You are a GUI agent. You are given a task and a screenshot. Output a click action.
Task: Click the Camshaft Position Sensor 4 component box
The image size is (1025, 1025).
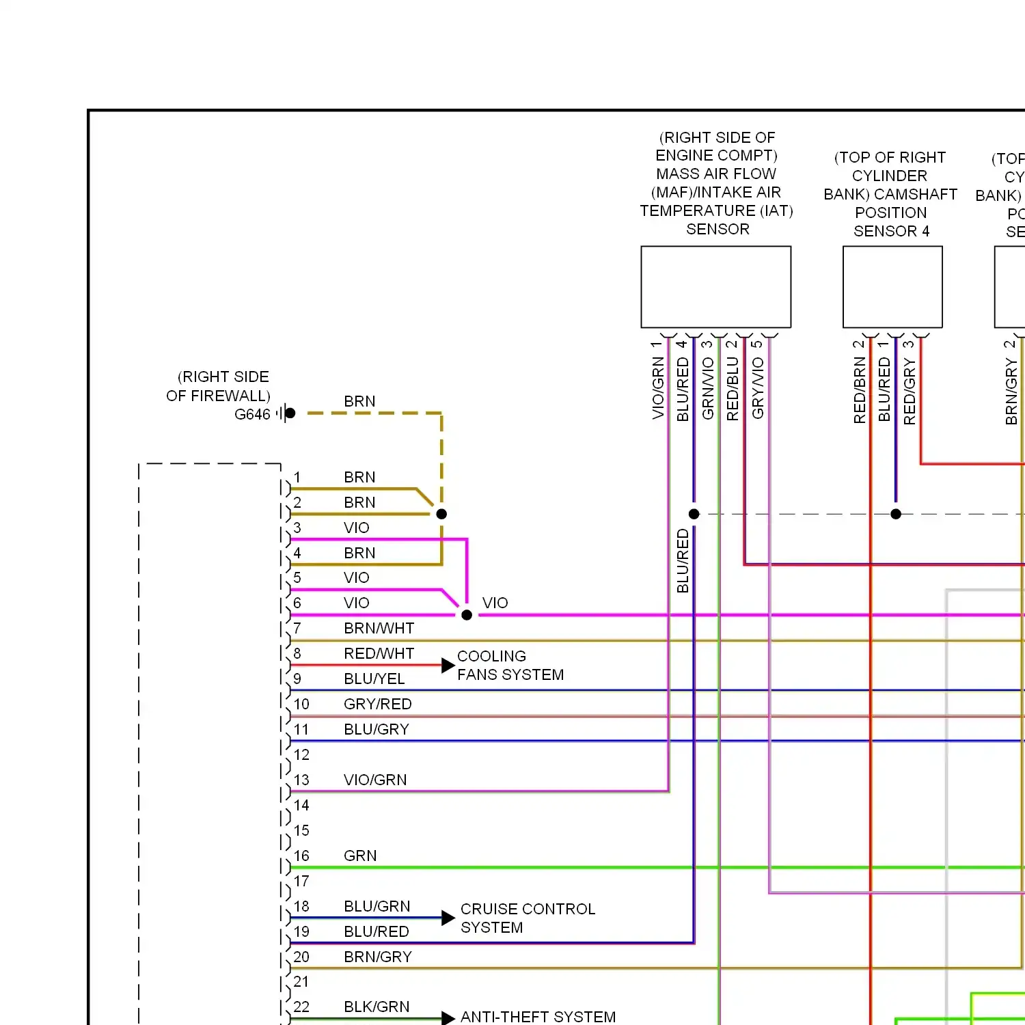892,287
